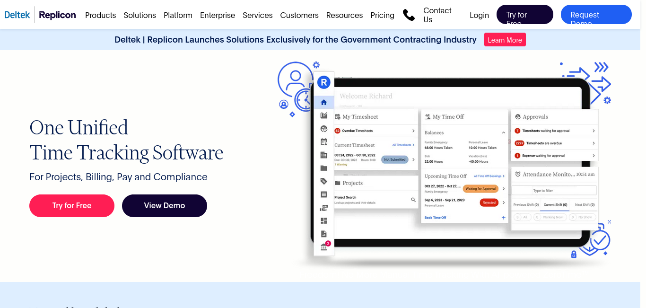The width and height of the screenshot is (646, 308).
Task: Open the arrow beside the Rejected badge
Action: (x=504, y=202)
